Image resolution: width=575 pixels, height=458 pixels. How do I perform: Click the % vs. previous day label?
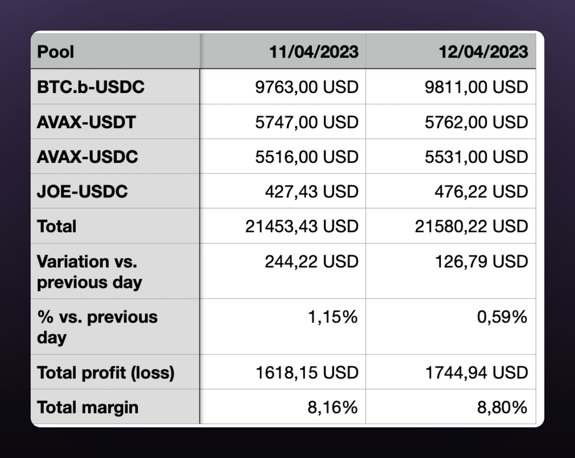pyautogui.click(x=97, y=327)
